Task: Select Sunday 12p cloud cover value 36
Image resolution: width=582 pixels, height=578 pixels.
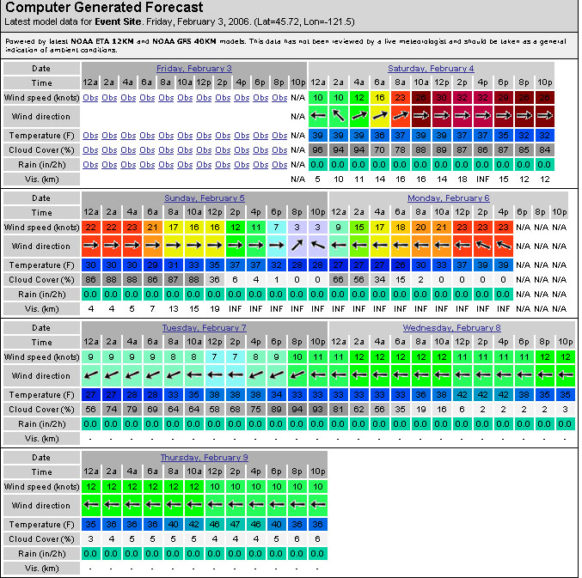Action: (x=215, y=280)
